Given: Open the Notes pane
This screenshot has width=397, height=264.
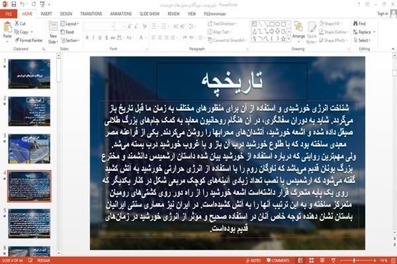Looking at the screenshot, I should pos(253,261).
